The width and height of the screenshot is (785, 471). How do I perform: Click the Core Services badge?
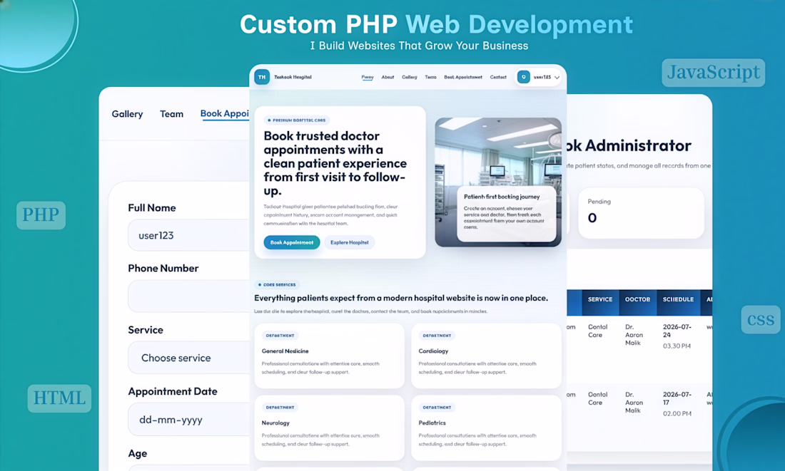(x=277, y=284)
